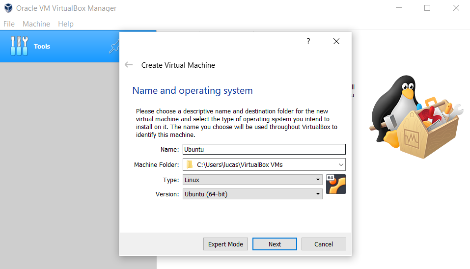Cancel virtual machine creation
470x269 pixels.
324,244
